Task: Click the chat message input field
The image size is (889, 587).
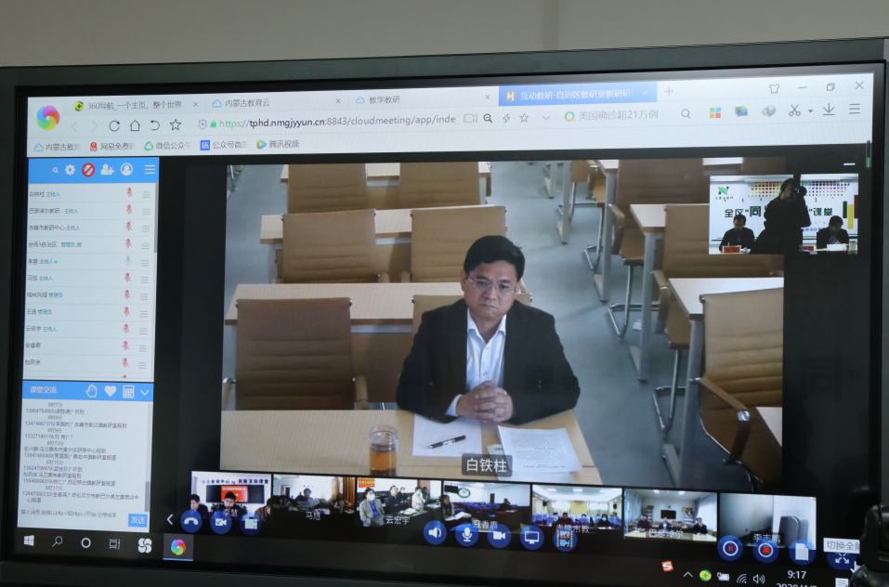Action: pos(73,515)
